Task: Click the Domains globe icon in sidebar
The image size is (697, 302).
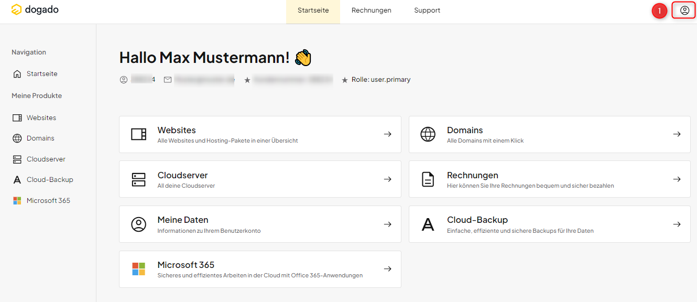Action: coord(17,138)
